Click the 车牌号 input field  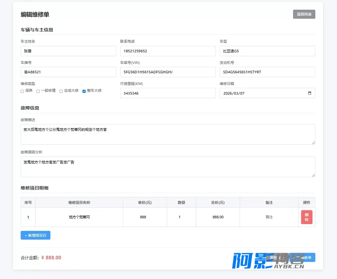click(68, 72)
